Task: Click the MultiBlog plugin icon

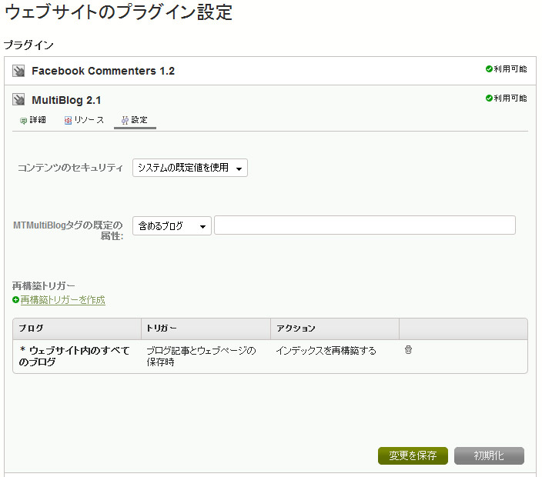Action: 18,100
